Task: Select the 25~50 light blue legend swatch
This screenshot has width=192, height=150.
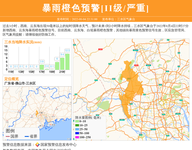Action: click(x=77, y=129)
